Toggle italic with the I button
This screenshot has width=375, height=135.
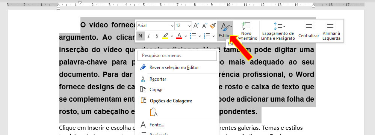point(149,36)
